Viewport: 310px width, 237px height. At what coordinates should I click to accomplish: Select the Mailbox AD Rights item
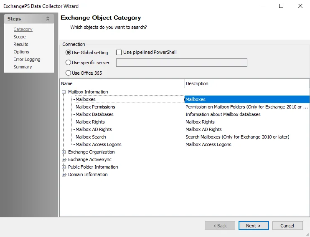coord(94,129)
